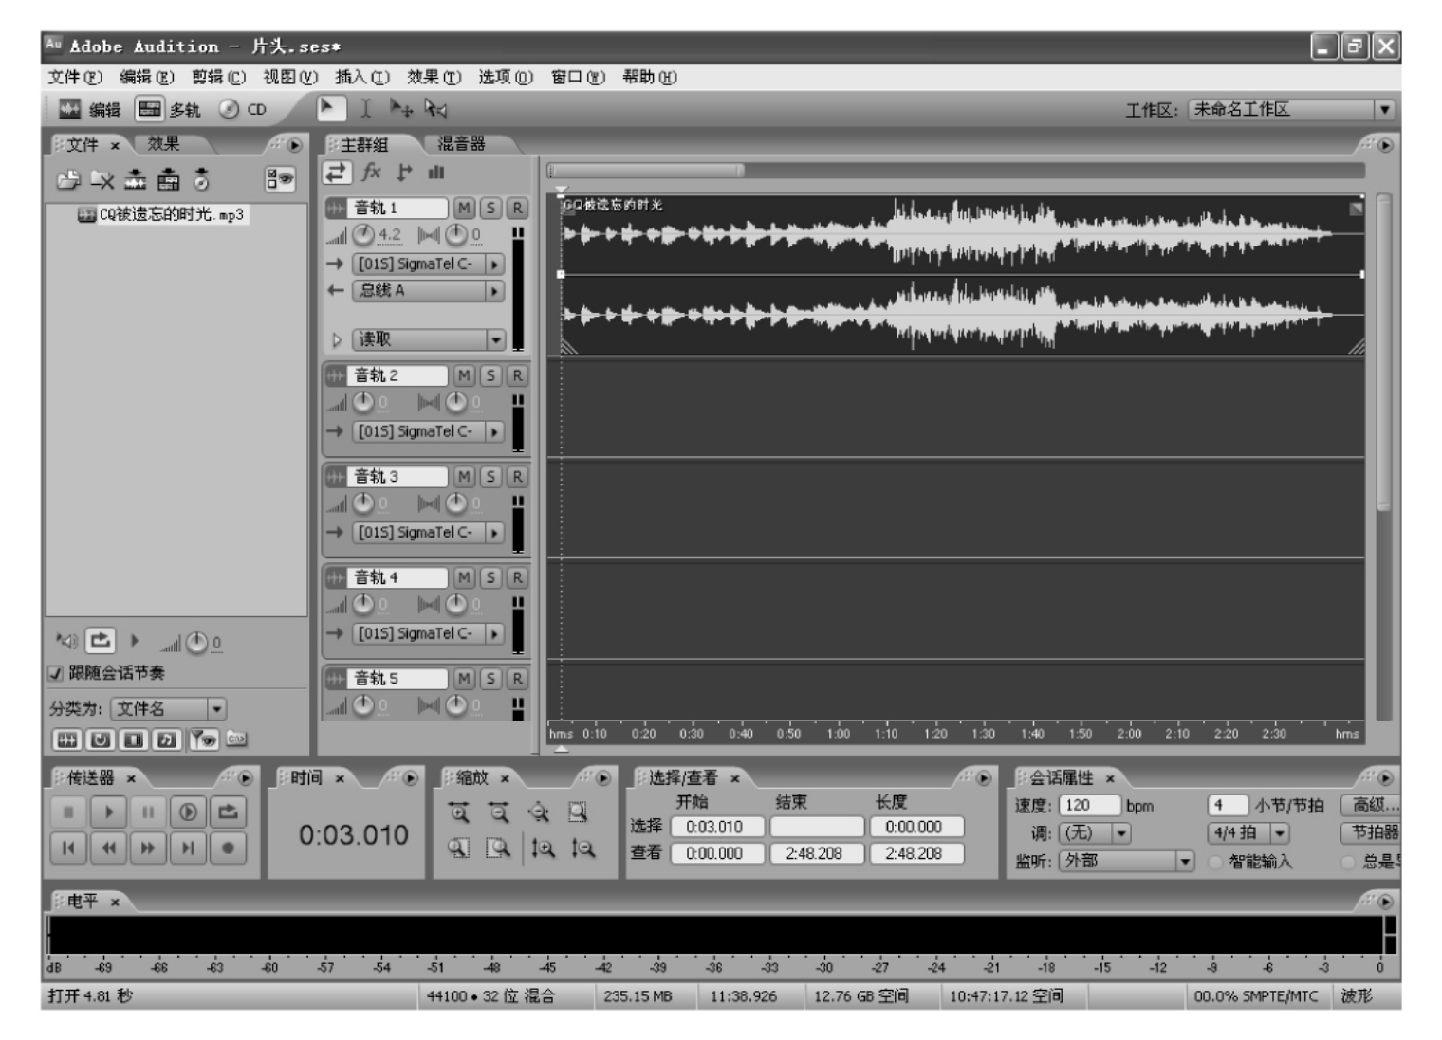Click the close file icon in Files panel
1442x1040 pixels.
coord(102,179)
